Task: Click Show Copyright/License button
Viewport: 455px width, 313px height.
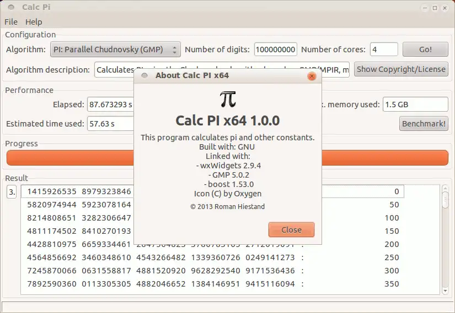Action: [x=401, y=69]
